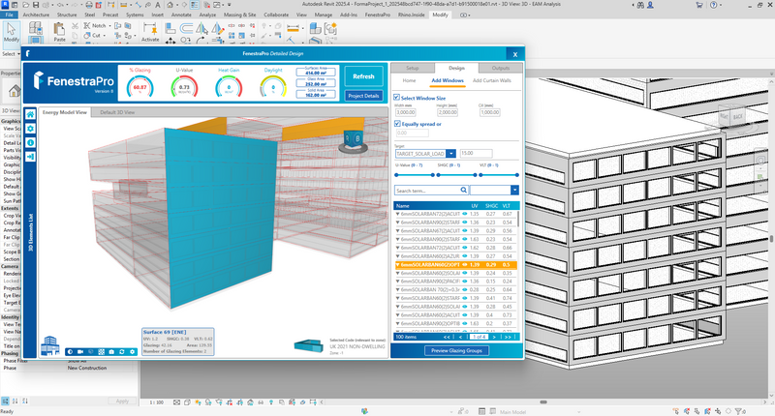The image size is (775, 416).
Task: Toggle eye icon for SOLARBAN 70(2)+0.3 row
Action: pyautogui.click(x=465, y=289)
